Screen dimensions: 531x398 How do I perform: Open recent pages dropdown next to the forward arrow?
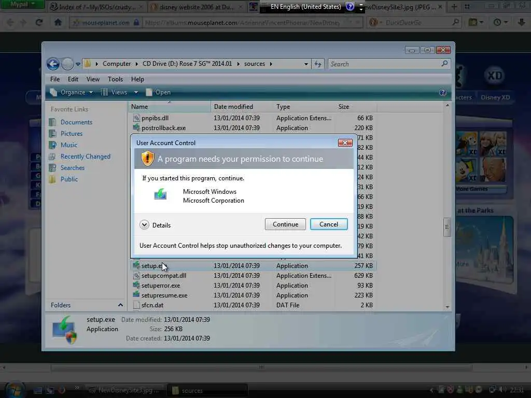click(x=78, y=64)
